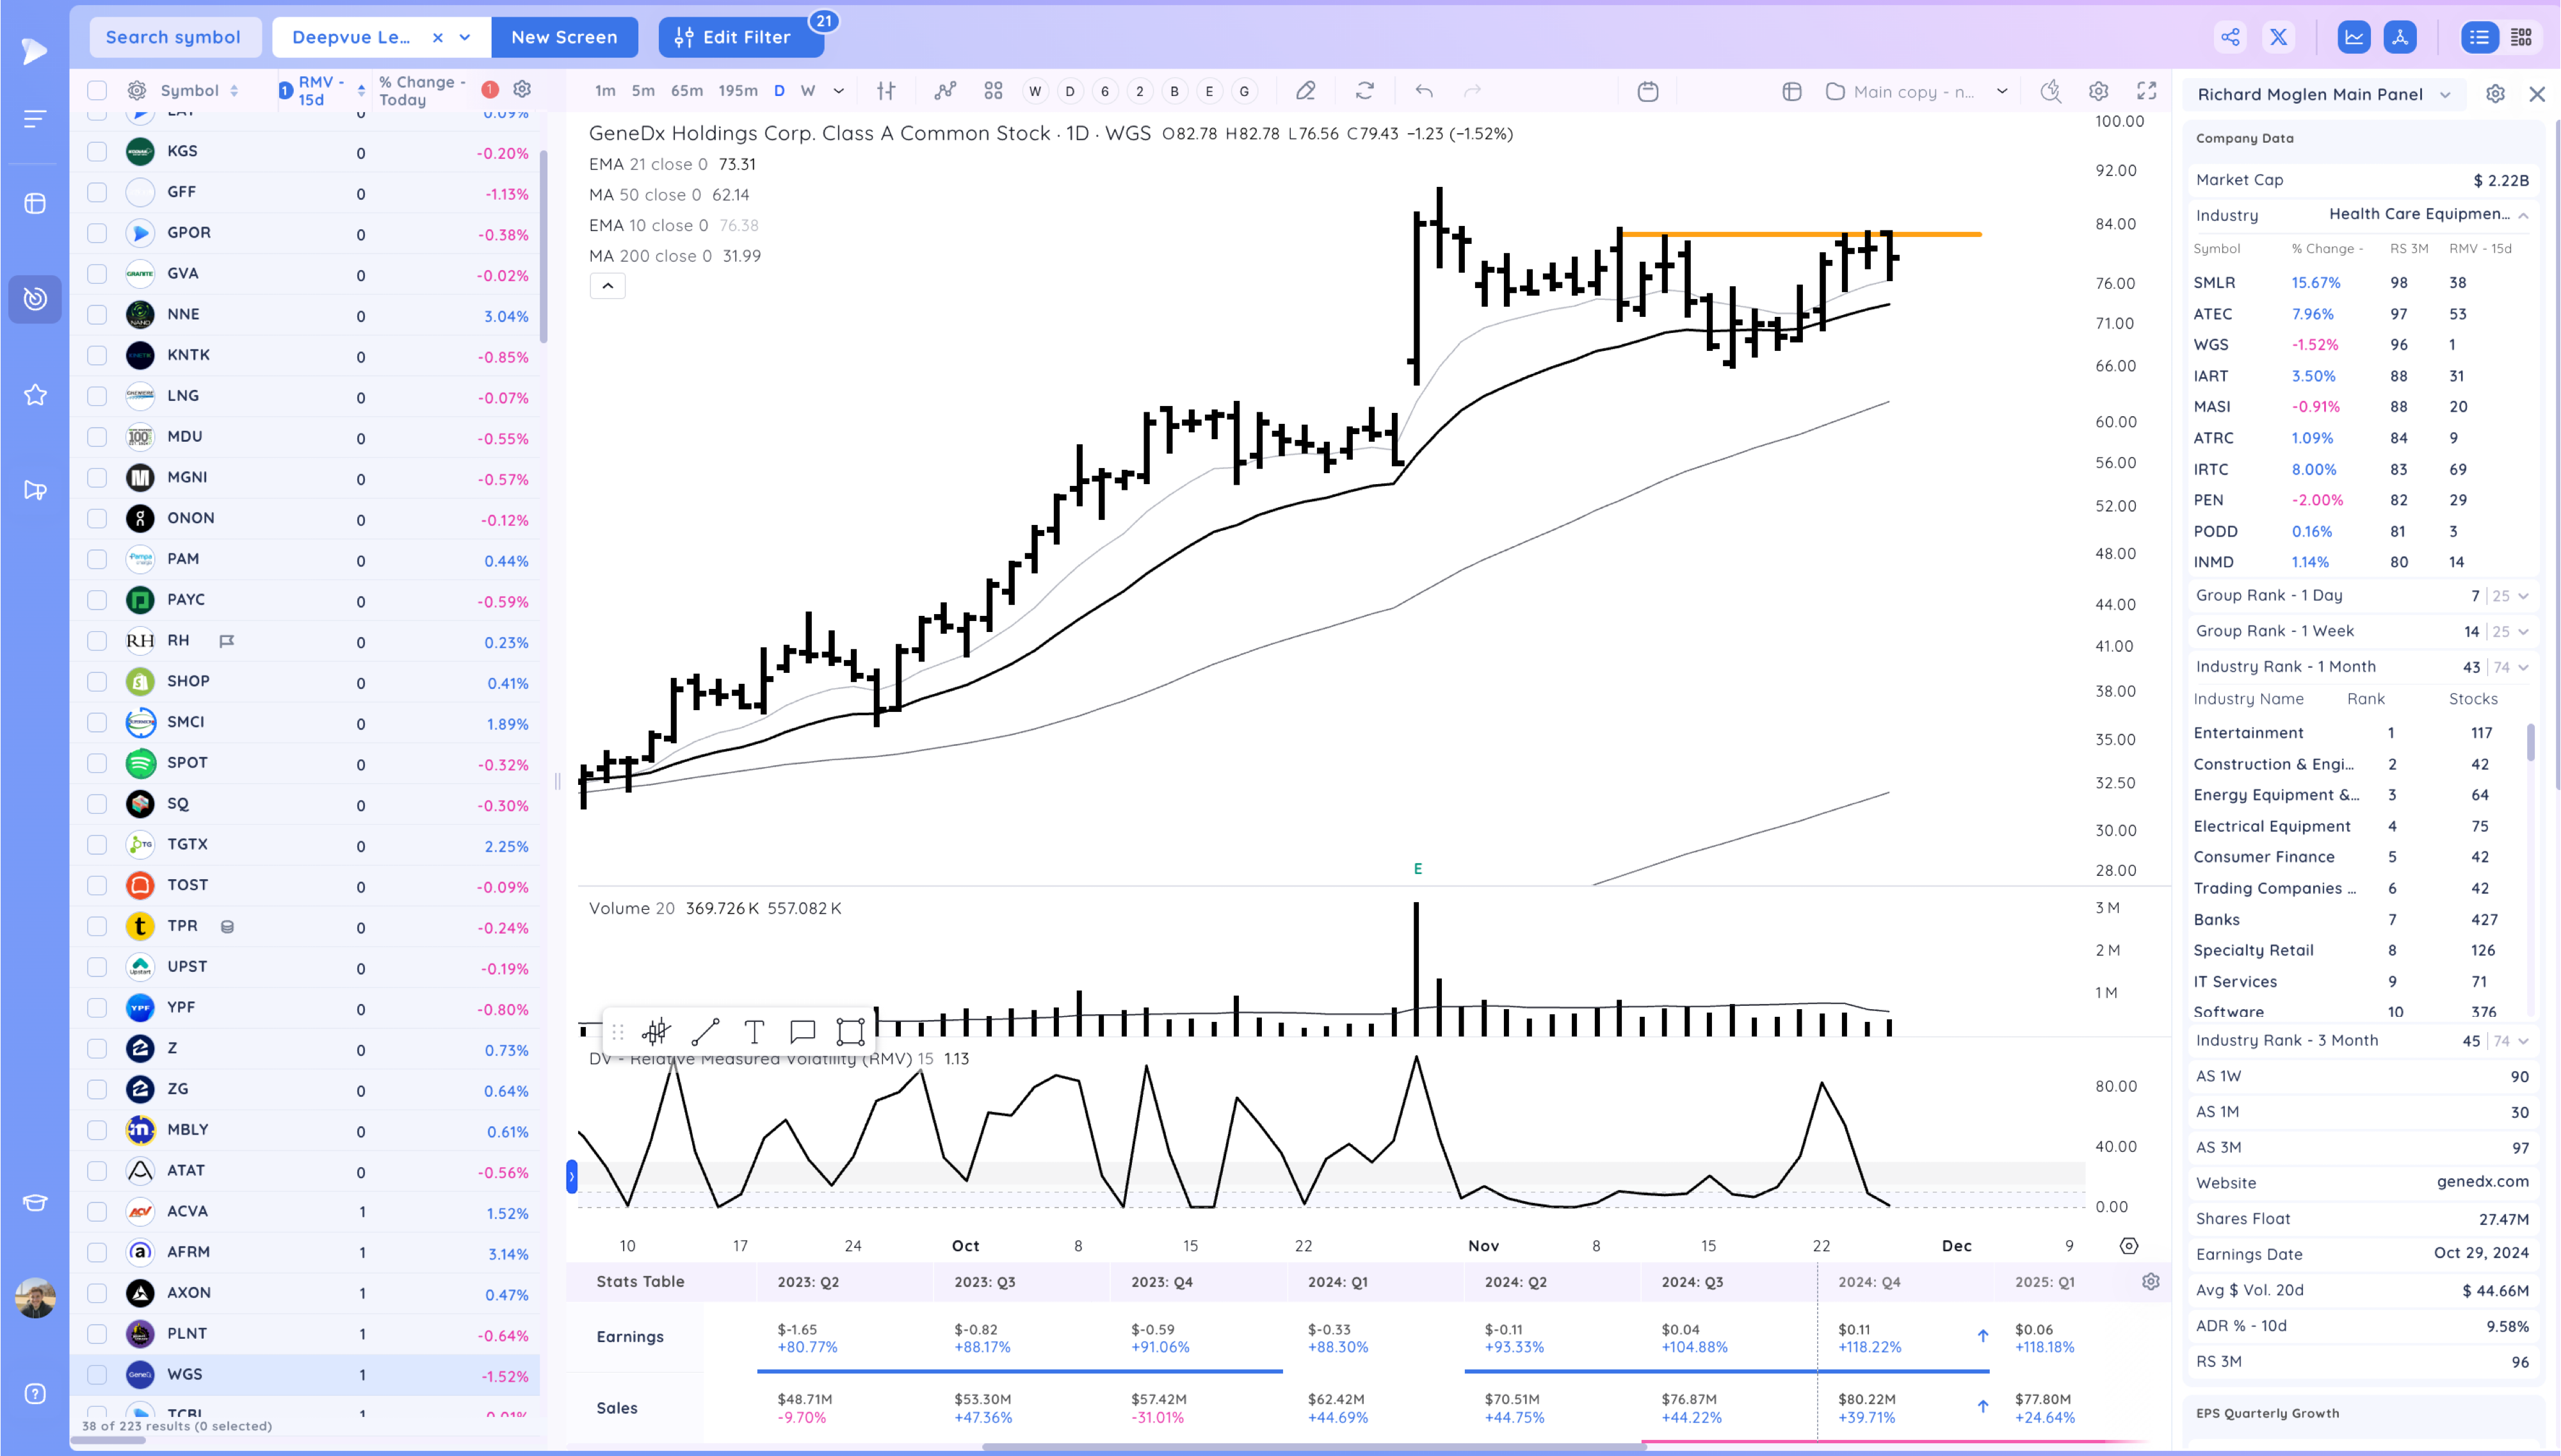Open the favorites star in sidebar
The width and height of the screenshot is (2561, 1456).
[35, 395]
